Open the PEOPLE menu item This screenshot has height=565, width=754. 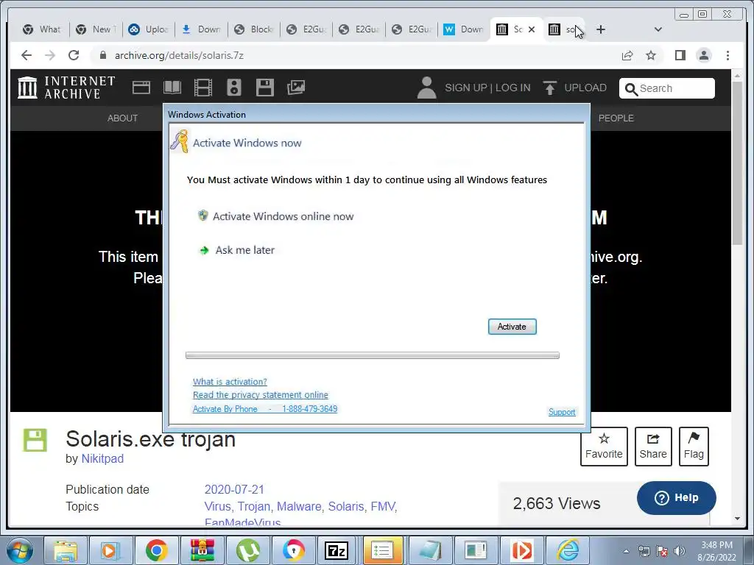click(616, 118)
